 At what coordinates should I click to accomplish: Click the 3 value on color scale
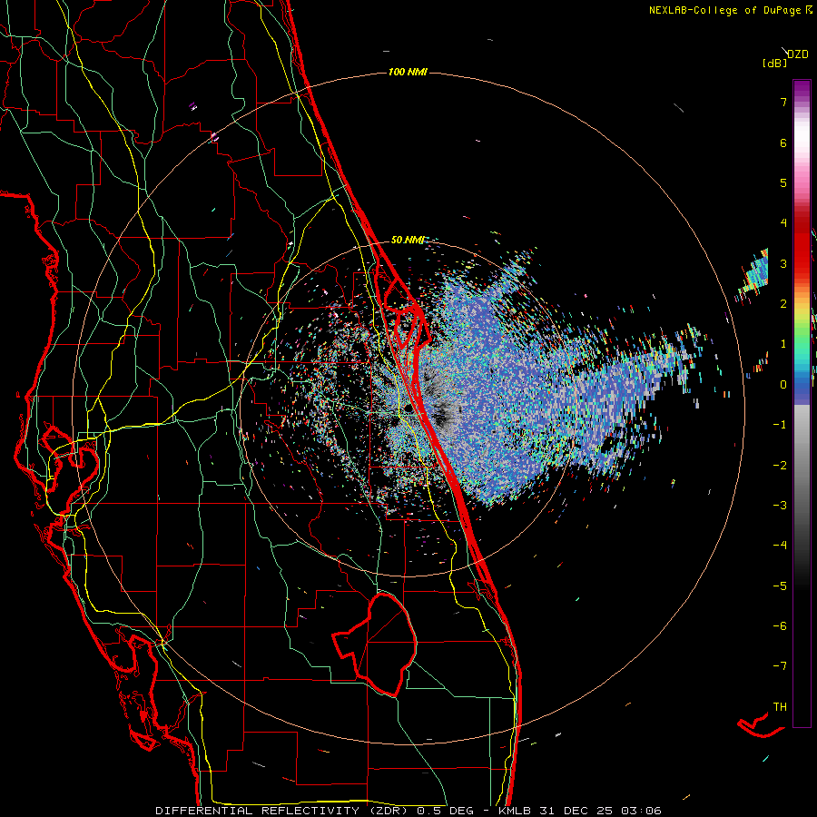click(783, 263)
